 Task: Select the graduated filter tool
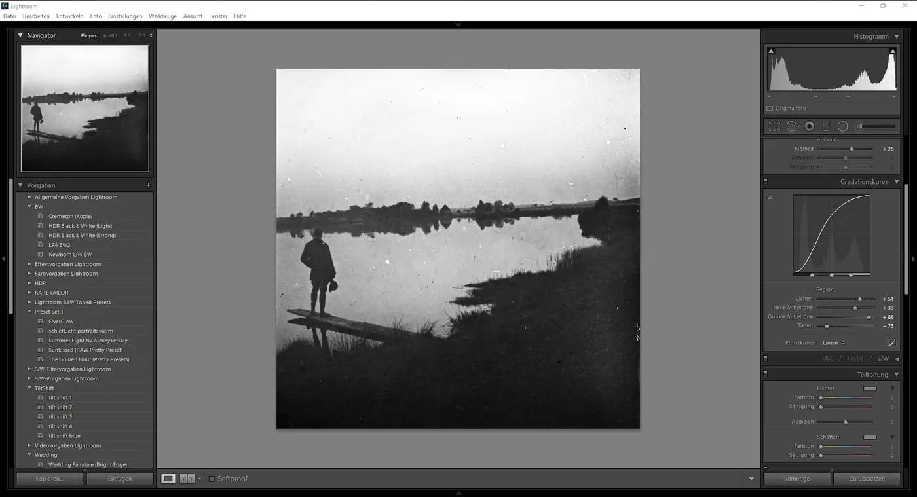[826, 126]
